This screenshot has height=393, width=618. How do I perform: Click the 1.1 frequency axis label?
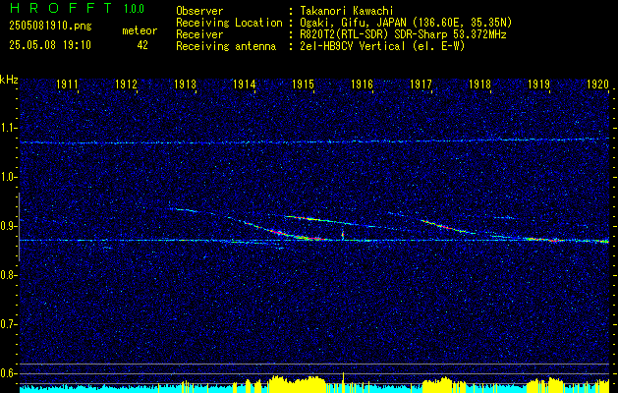(x=9, y=128)
